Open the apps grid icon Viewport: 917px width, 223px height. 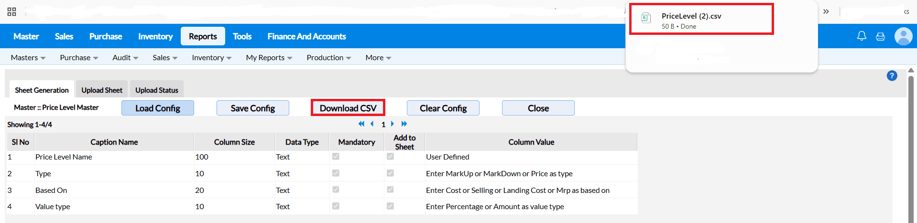coord(12,11)
